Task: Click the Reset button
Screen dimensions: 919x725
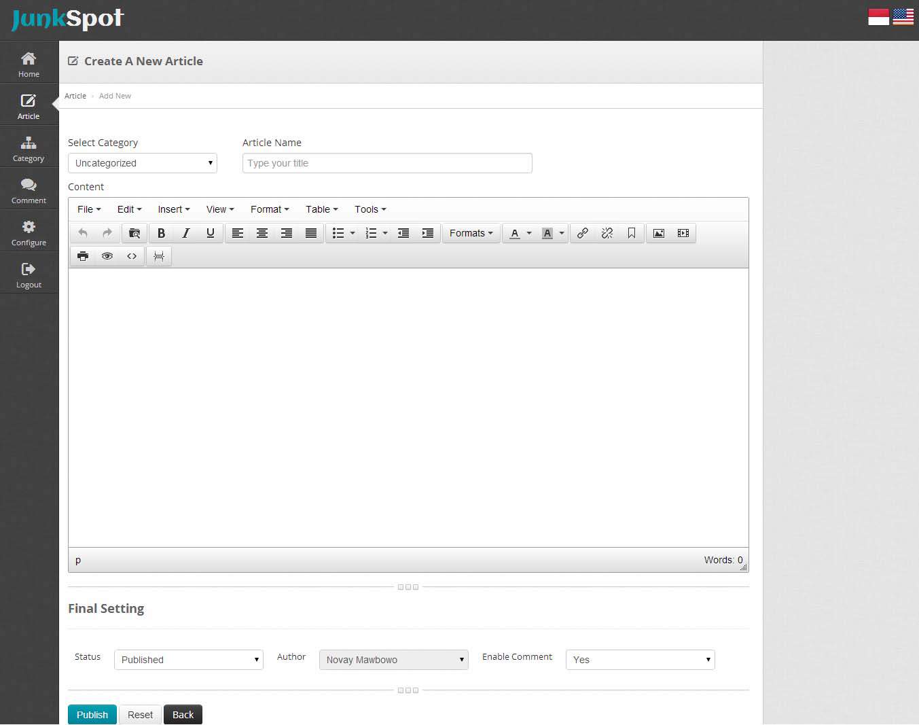Action: pos(141,715)
